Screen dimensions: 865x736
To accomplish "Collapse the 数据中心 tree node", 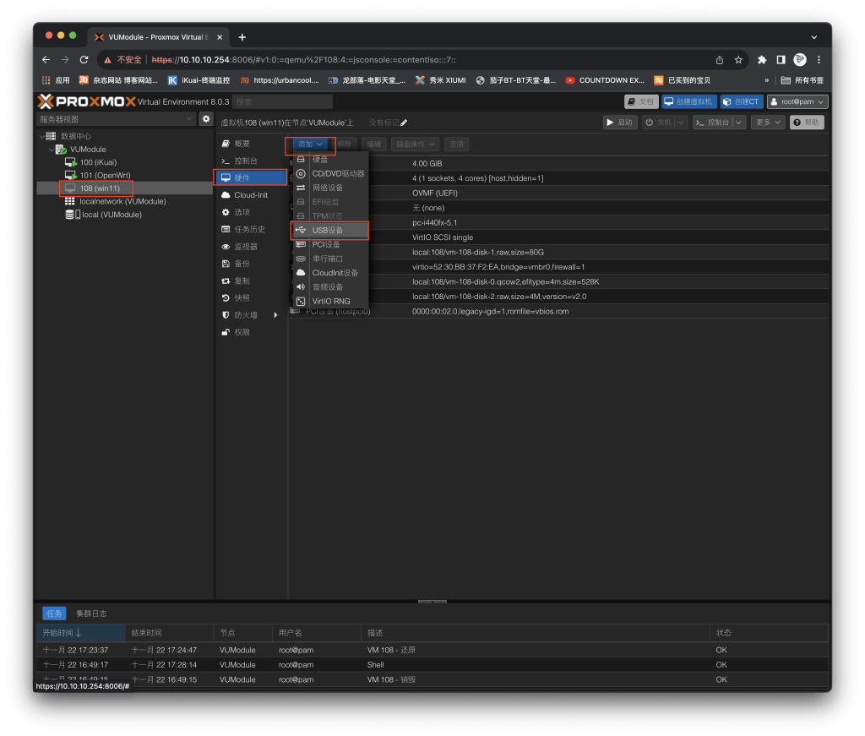I will click(41, 136).
